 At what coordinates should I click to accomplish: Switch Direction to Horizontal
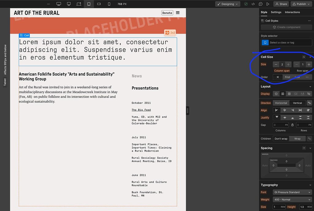pyautogui.click(x=281, y=103)
